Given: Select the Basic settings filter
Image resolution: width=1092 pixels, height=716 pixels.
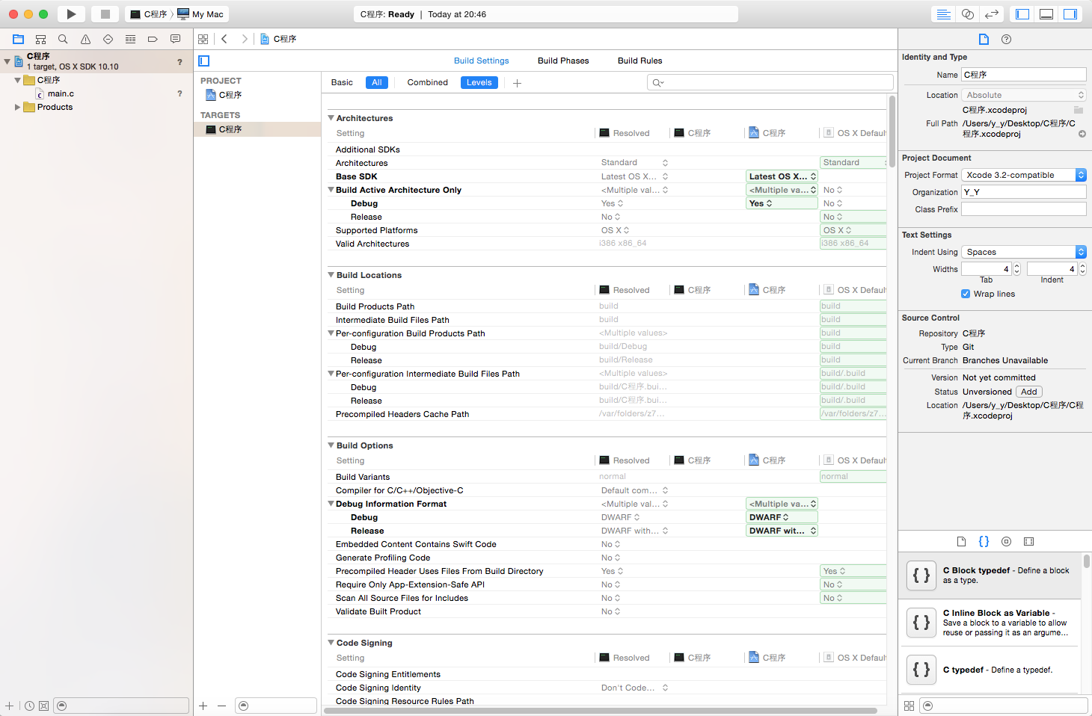Looking at the screenshot, I should 342,82.
